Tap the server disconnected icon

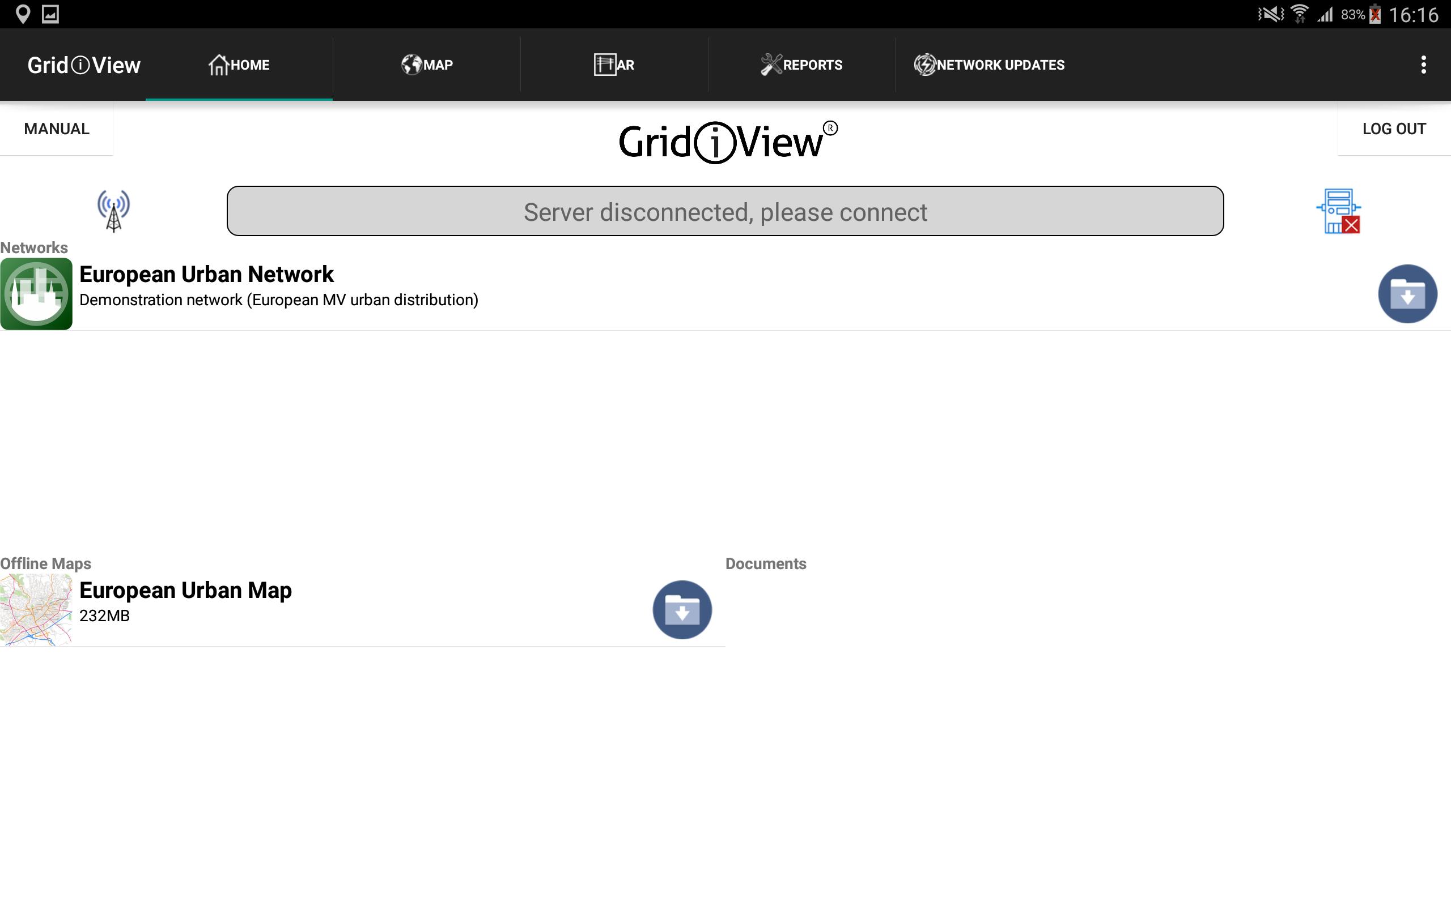1339,211
